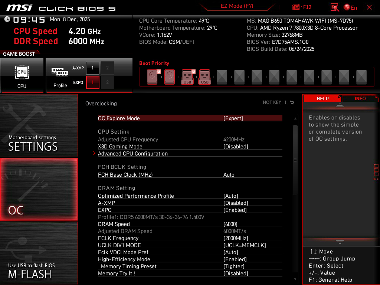Click the clock icon beside the time
380x285 pixels.
click(7, 19)
